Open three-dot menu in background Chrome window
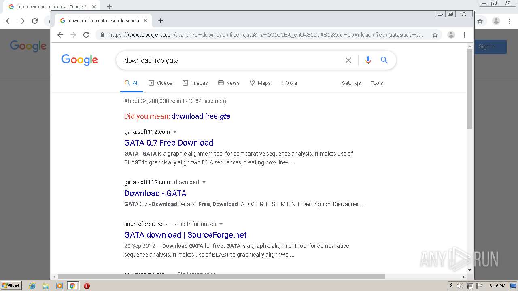 point(509,21)
